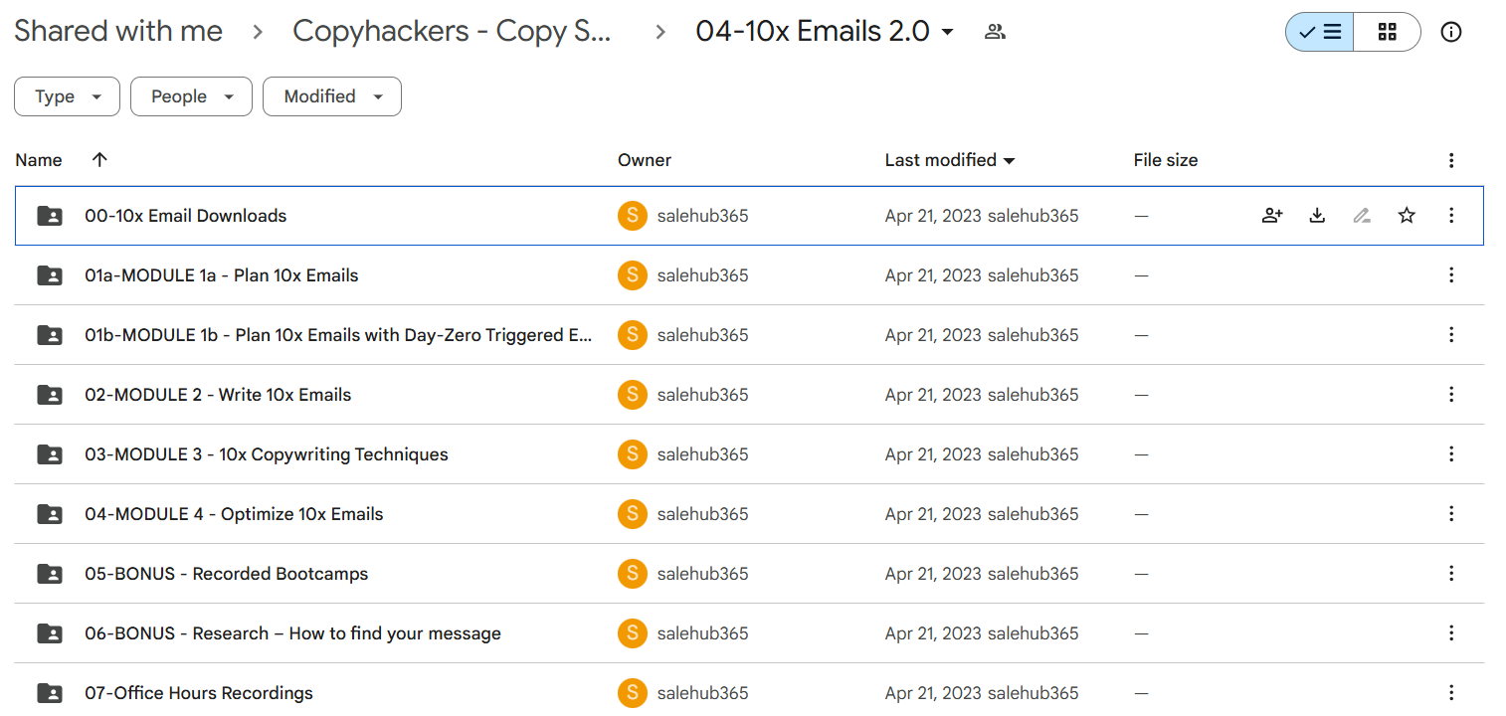Click salehub365 avatar in 01b-MODULE 1b row
The width and height of the screenshot is (1506, 716).
633,335
